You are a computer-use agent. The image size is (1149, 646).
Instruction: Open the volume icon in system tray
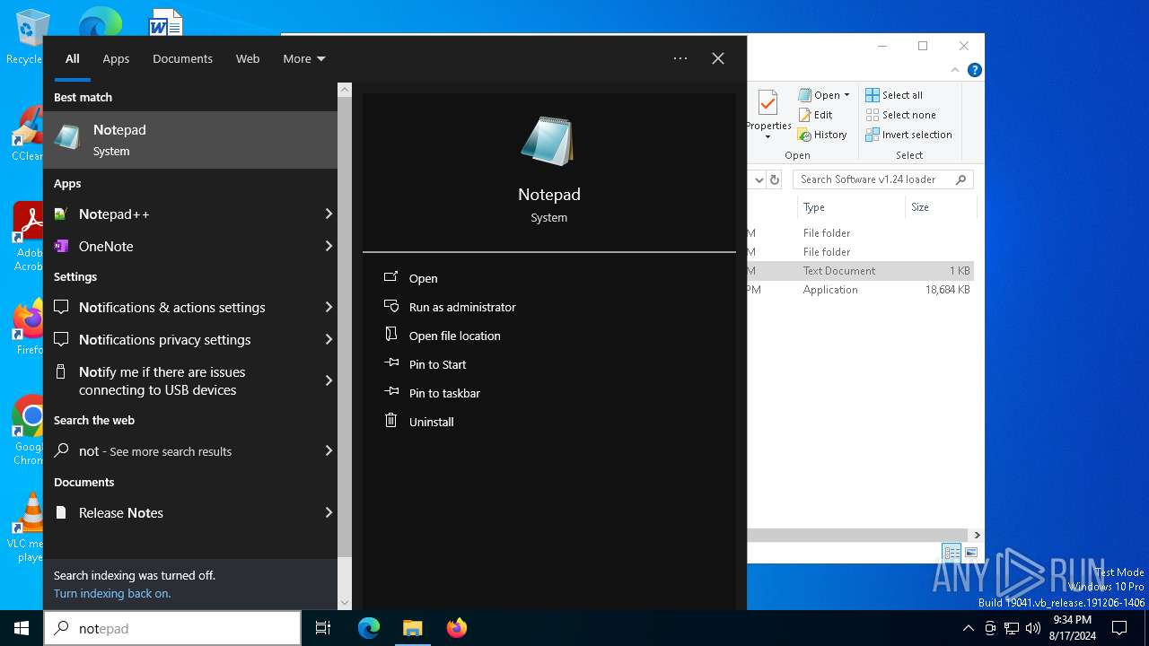[x=1032, y=628]
